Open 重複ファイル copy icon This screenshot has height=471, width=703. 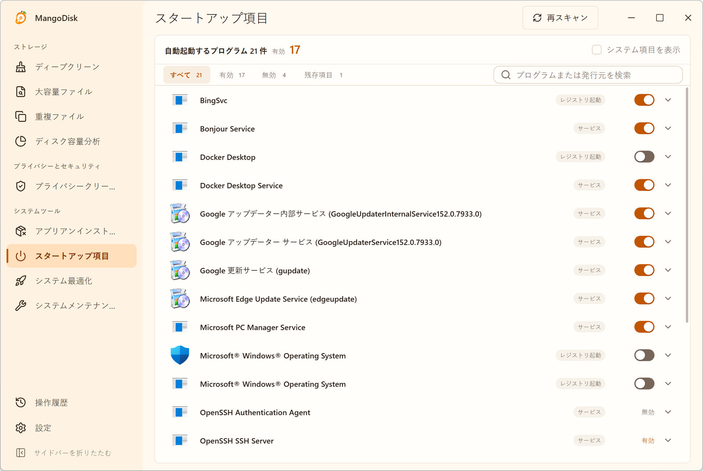tap(21, 116)
